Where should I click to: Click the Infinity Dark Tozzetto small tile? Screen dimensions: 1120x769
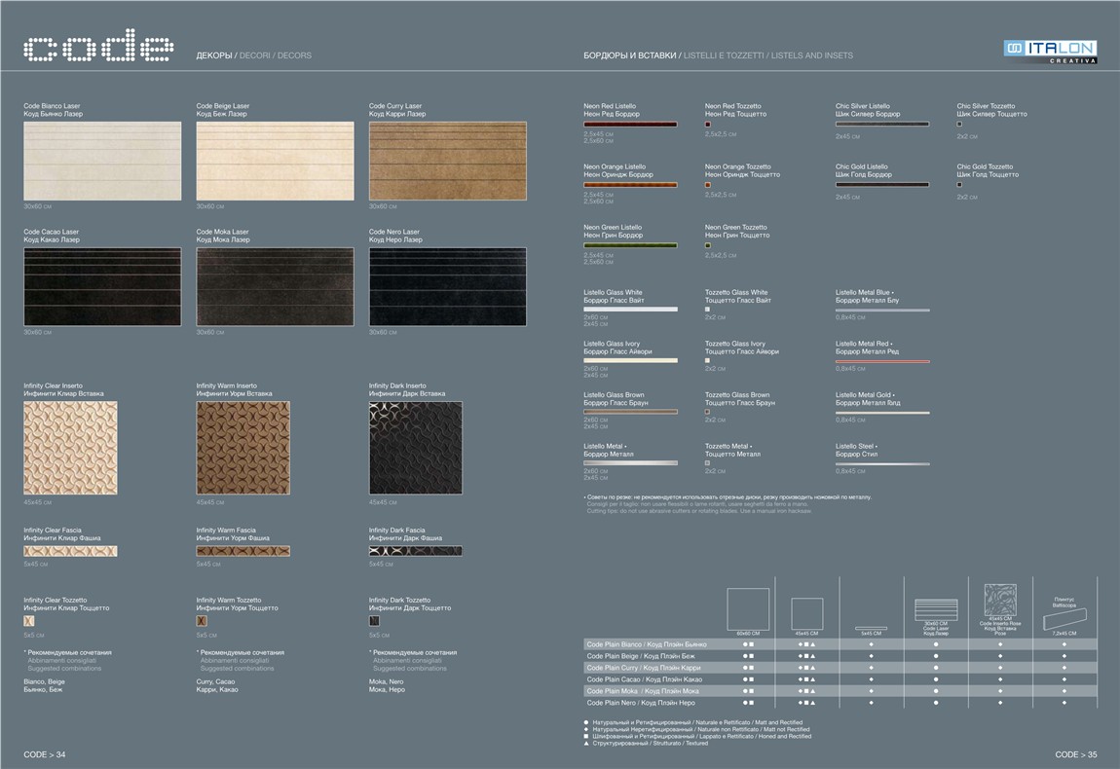374,621
